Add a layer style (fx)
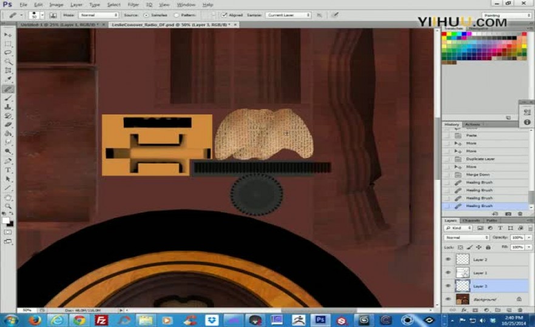Screen dimensions: 535x327 pos(463,310)
